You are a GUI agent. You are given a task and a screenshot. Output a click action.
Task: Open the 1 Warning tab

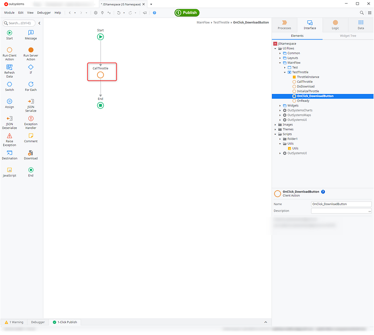[14, 322]
